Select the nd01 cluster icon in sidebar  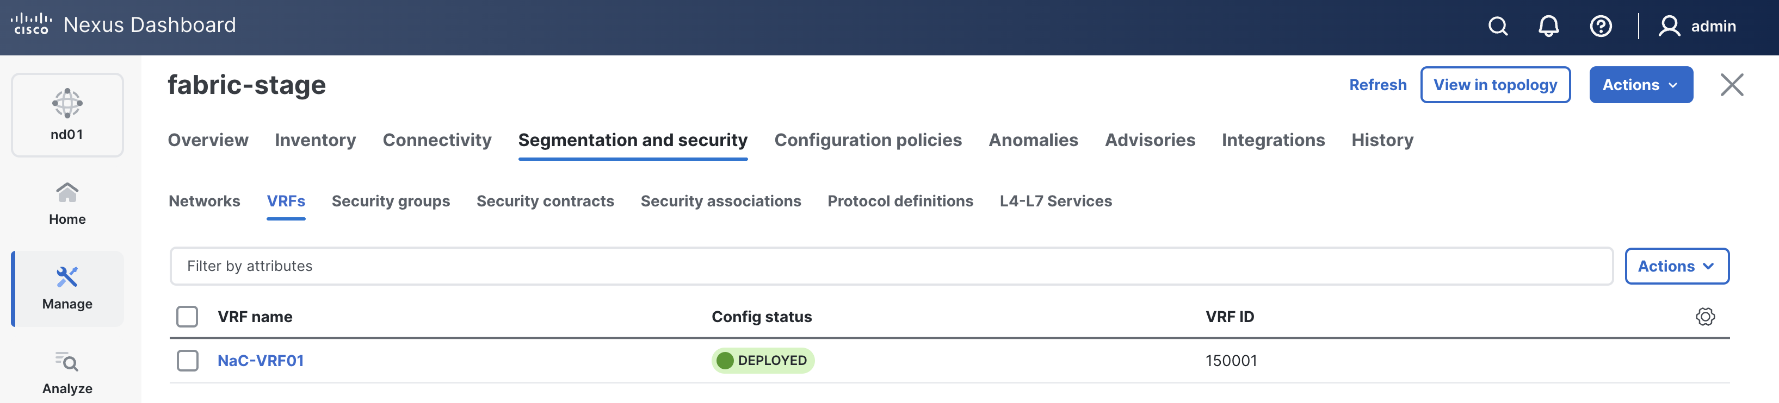pos(67,103)
